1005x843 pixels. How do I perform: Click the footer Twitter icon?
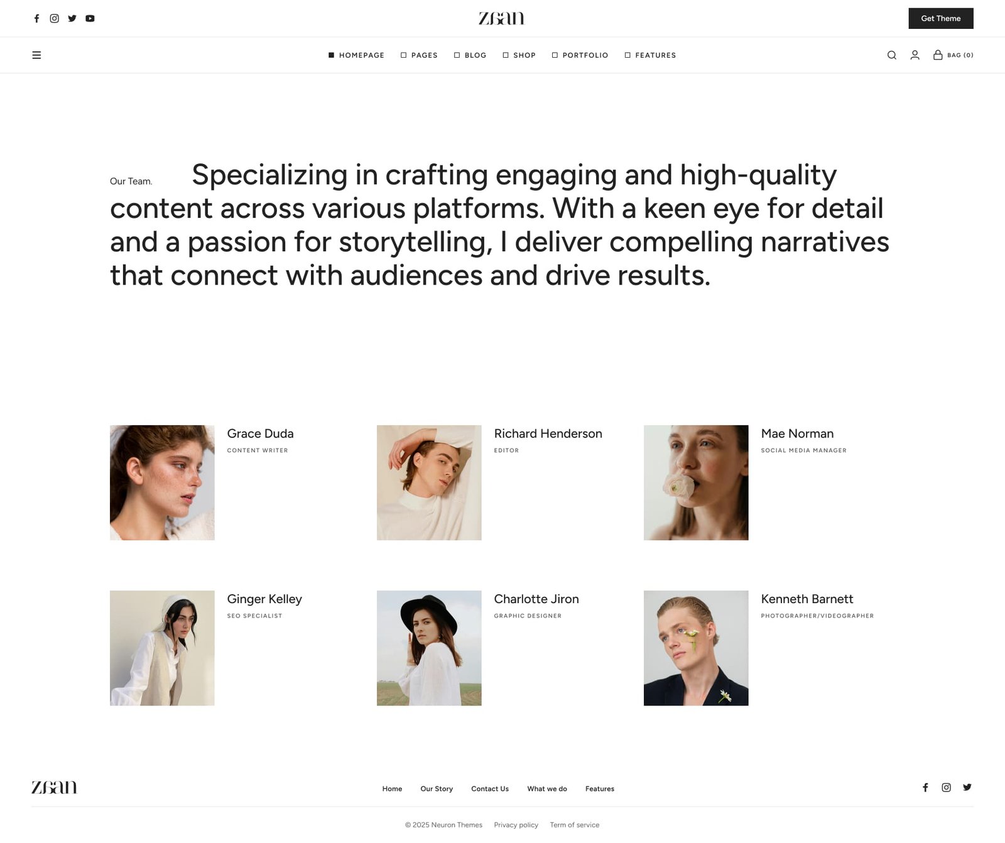pos(967,787)
